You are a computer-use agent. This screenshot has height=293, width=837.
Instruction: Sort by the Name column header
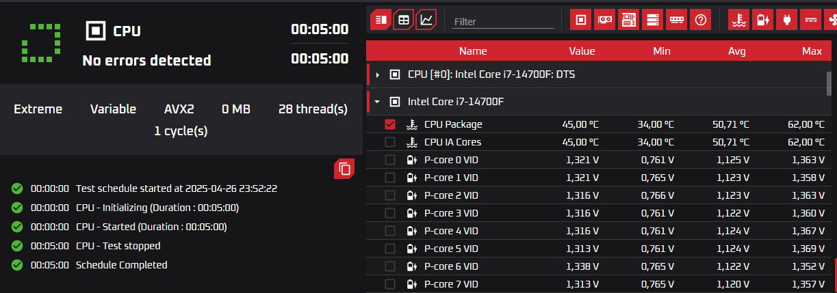coord(473,51)
